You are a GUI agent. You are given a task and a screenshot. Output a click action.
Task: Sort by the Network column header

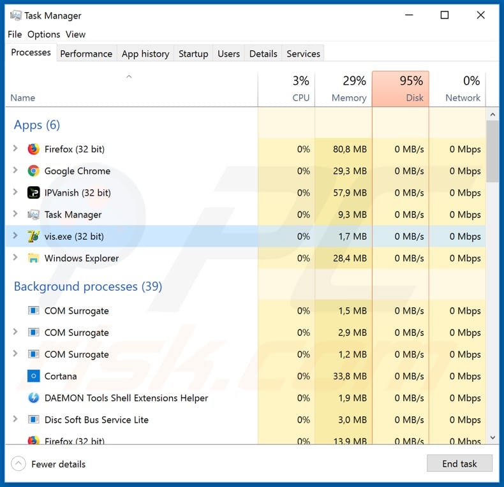point(457,89)
